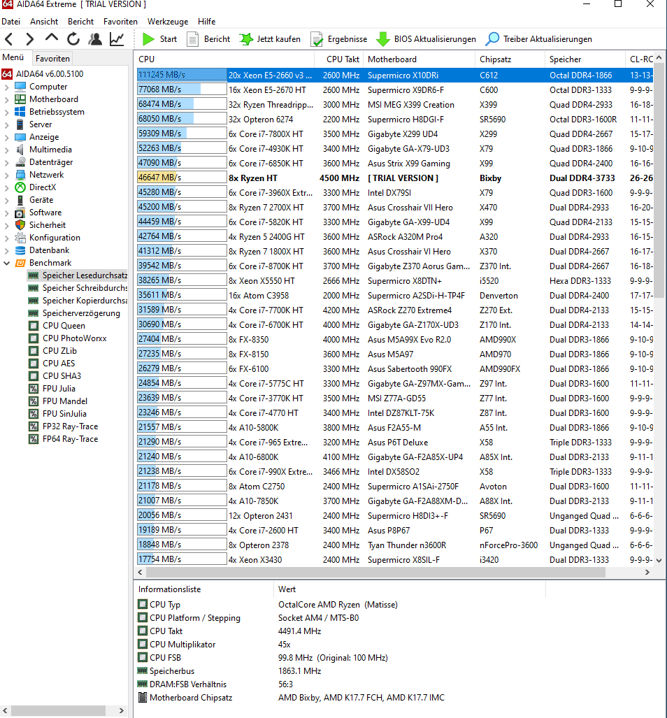Image resolution: width=667 pixels, height=718 pixels.
Task: Select the Geräte icon in tree
Action: pyautogui.click(x=20, y=200)
